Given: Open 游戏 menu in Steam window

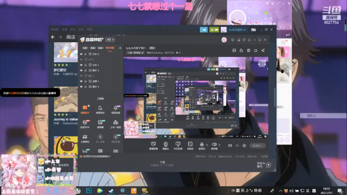Looking at the screenshot, I should pos(81,29).
